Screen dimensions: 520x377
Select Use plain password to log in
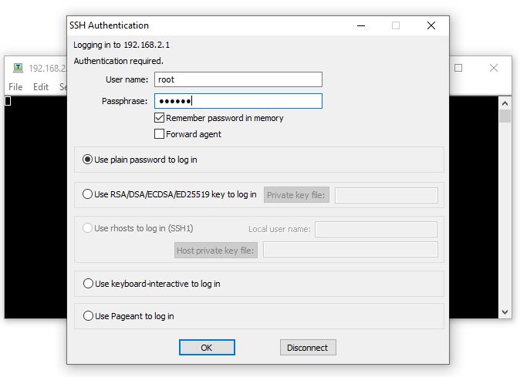point(88,160)
